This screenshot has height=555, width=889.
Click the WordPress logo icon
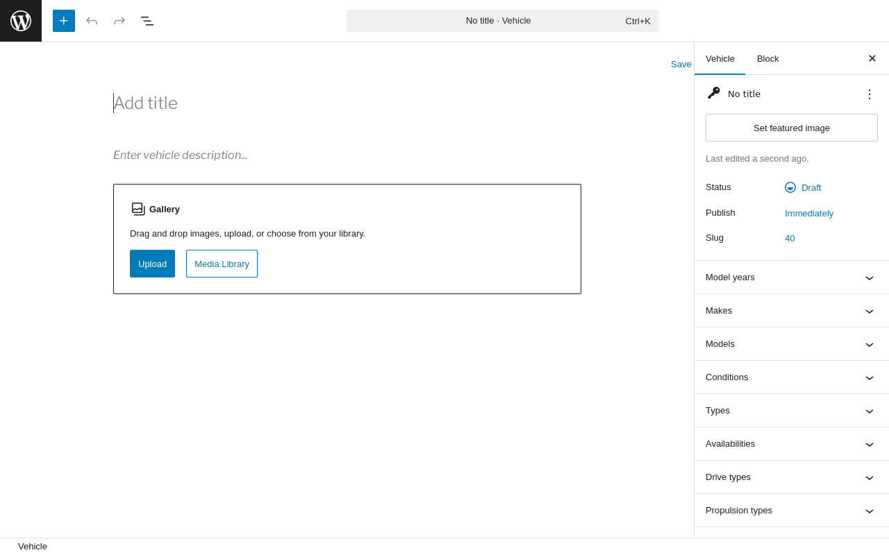21,21
